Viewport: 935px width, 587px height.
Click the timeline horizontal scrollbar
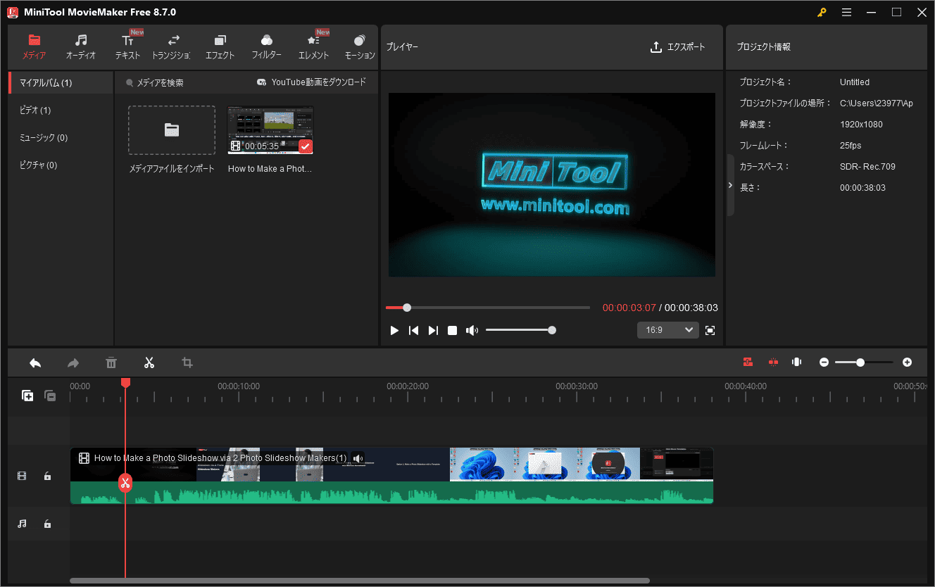(x=359, y=581)
